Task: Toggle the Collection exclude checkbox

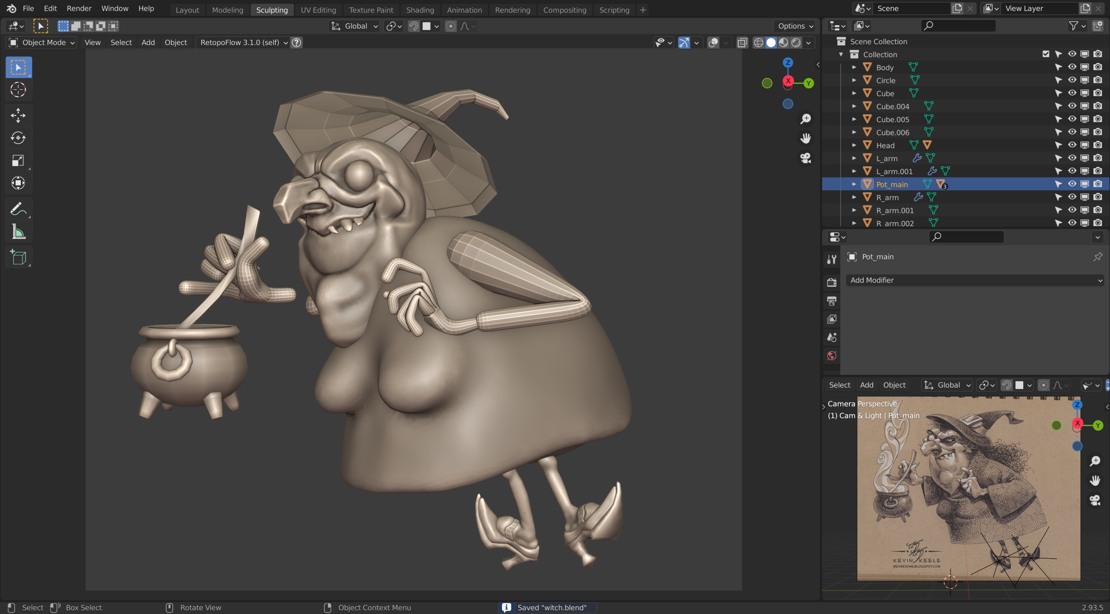Action: pos(1046,54)
